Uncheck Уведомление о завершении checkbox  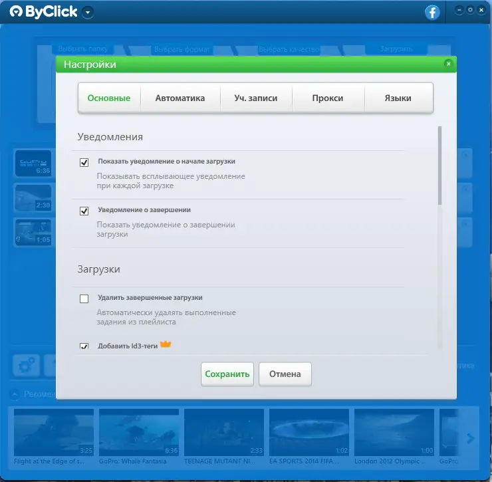click(84, 211)
